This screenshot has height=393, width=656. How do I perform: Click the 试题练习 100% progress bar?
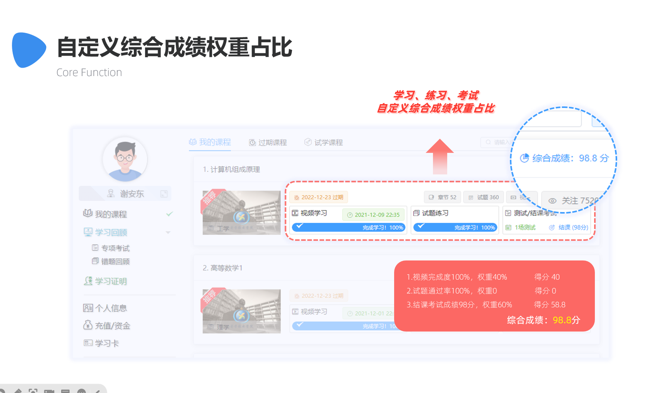455,227
